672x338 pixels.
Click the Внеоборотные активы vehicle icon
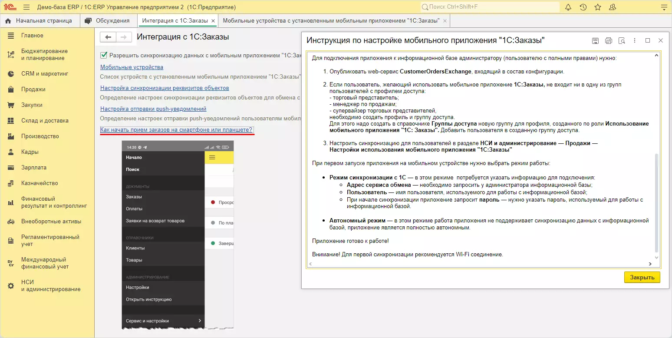(x=11, y=222)
